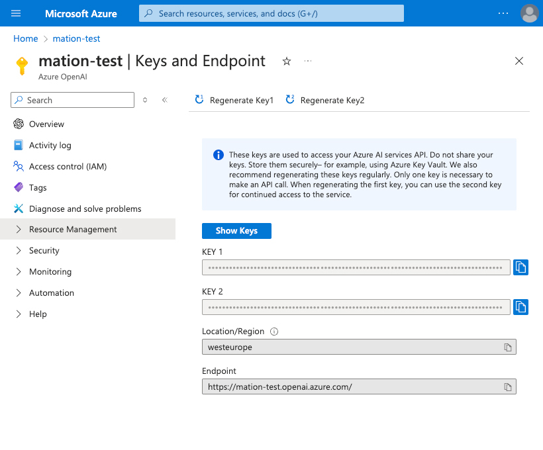The image size is (543, 450).
Task: Toggle expand/collapse all menu groups arrows
Action: (x=145, y=100)
